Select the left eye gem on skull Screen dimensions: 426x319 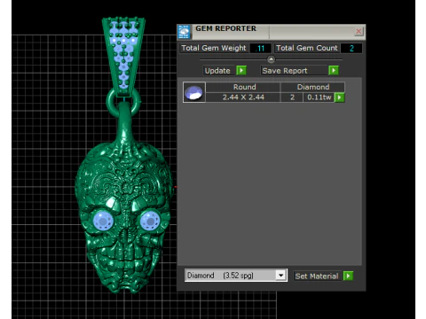click(103, 222)
